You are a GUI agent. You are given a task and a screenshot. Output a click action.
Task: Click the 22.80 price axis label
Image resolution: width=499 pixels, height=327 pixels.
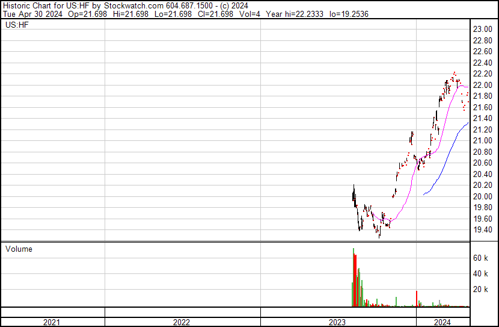[x=482, y=40]
